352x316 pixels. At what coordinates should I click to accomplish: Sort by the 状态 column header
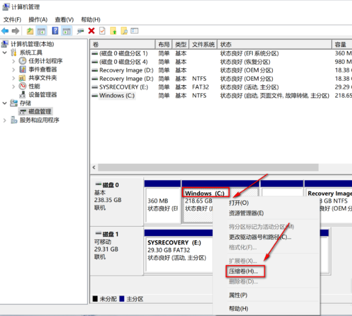tap(274, 45)
